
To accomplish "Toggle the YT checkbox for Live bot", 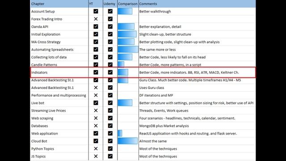I will 96,103.
